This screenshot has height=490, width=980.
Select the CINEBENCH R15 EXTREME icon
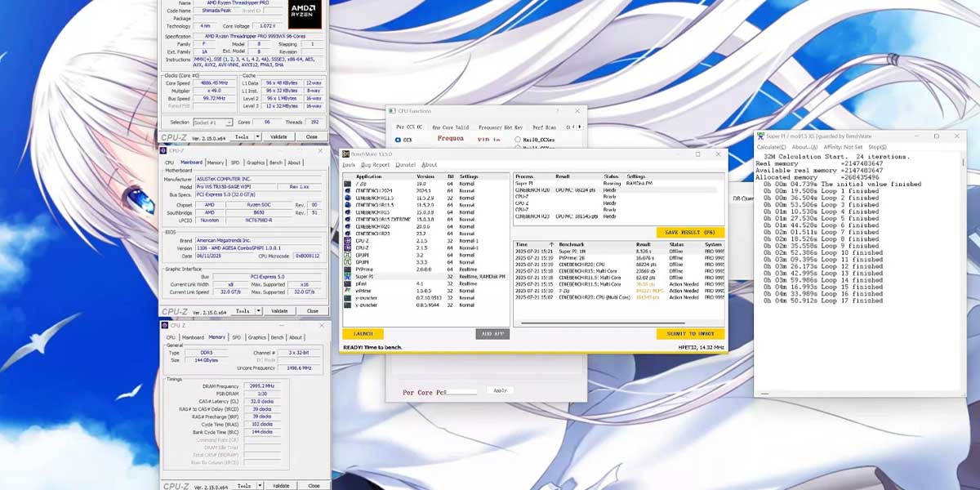click(x=348, y=219)
